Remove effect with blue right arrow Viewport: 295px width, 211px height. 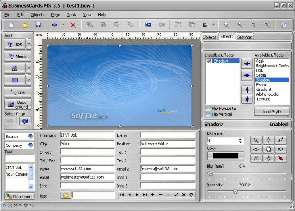point(247,75)
